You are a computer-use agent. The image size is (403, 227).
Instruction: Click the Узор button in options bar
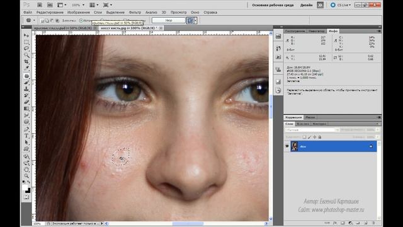click(168, 20)
